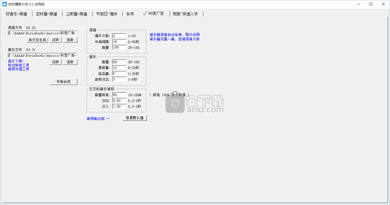Focus the 语音文件 path field
This screenshot has height=205, width=390.
pos(42,33)
